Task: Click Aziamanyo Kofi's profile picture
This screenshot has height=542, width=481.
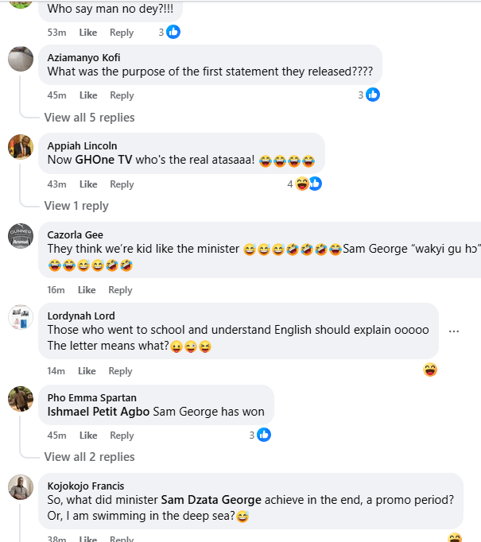Action: pos(21,59)
